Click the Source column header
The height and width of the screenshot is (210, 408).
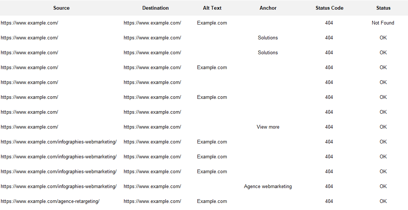61,8
